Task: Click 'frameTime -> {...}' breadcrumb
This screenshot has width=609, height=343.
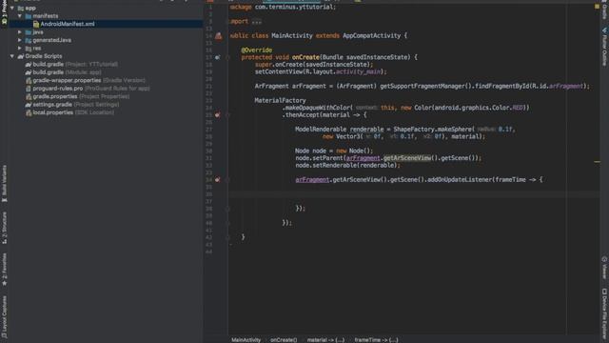Action: click(x=377, y=340)
